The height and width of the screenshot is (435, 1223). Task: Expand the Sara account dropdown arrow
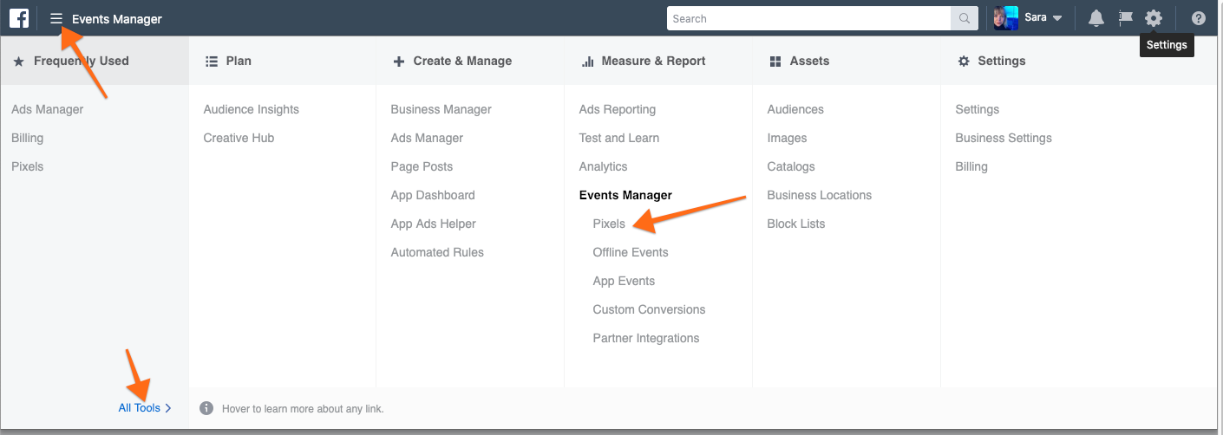point(1057,19)
